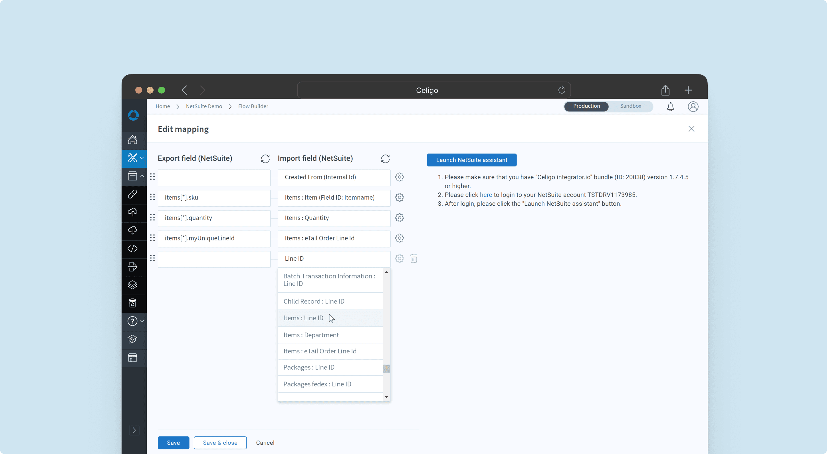Edit the items[*].sku export field
This screenshot has height=454, width=827.
coord(214,198)
